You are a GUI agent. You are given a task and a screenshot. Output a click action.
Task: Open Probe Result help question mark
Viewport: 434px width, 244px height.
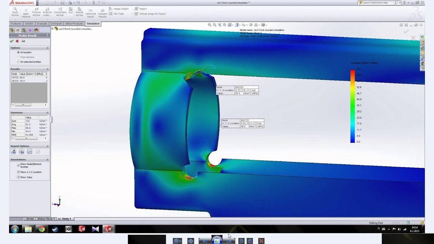(x=47, y=35)
